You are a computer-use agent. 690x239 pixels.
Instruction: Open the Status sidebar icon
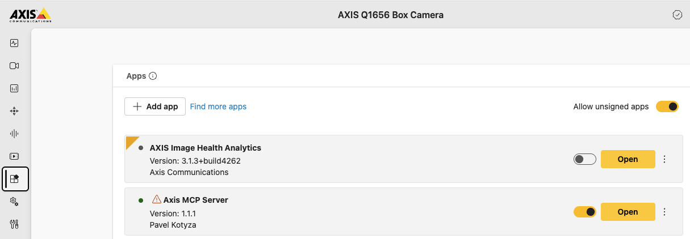pyautogui.click(x=15, y=43)
